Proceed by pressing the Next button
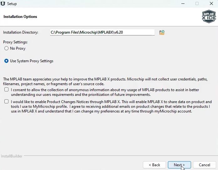 pos(179,165)
